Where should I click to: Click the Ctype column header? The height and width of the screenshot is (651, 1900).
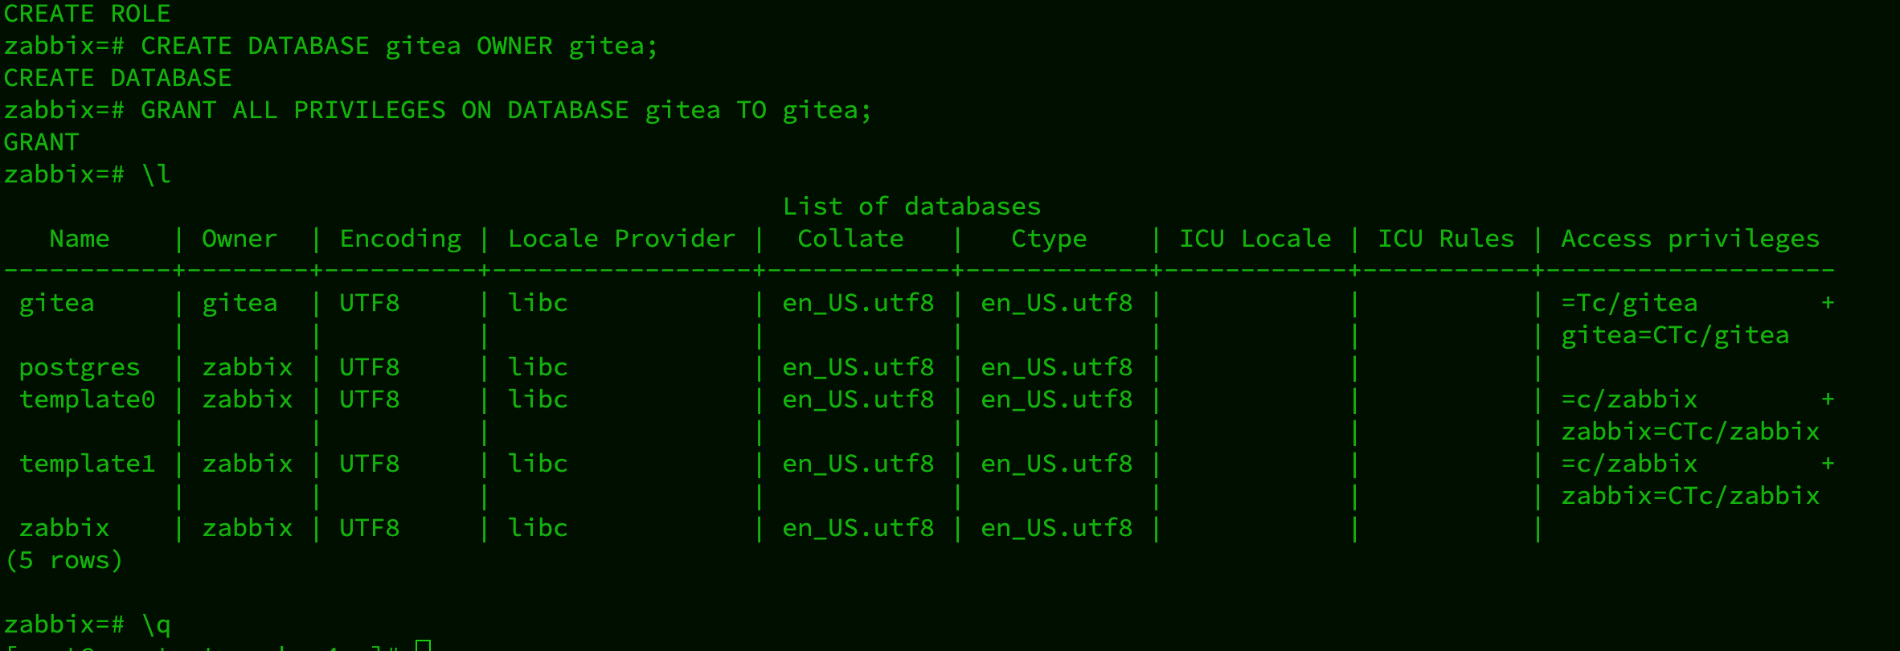(1049, 239)
